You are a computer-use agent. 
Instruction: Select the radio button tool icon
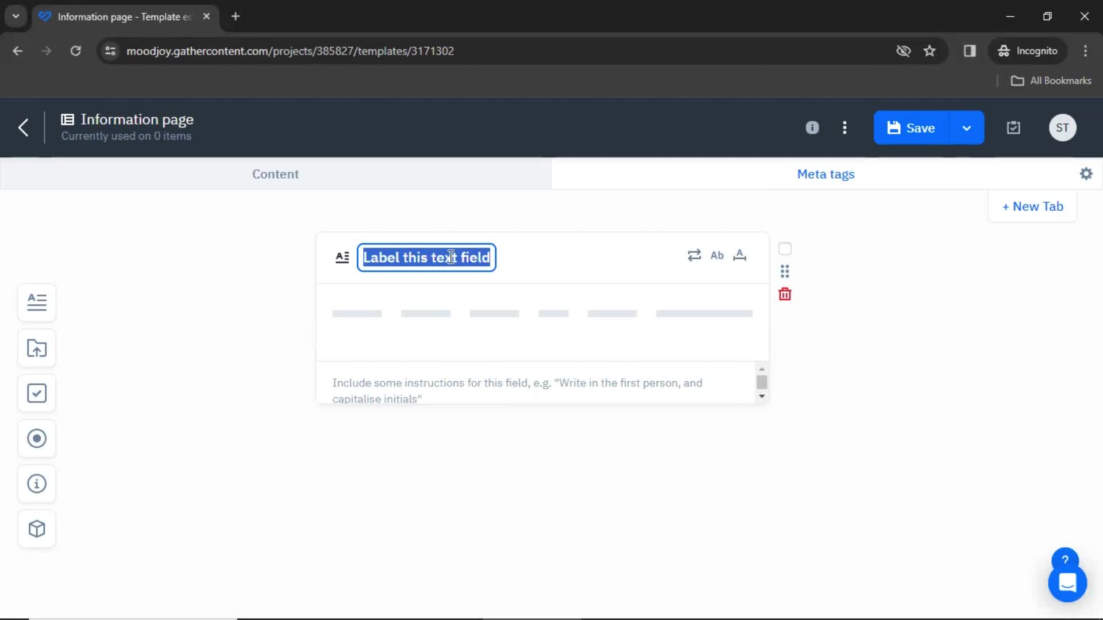click(36, 439)
